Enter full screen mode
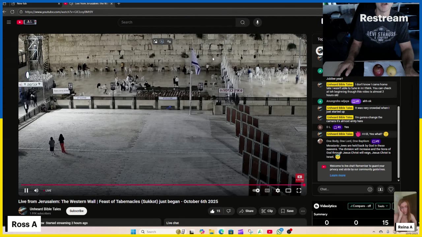 coord(299,190)
